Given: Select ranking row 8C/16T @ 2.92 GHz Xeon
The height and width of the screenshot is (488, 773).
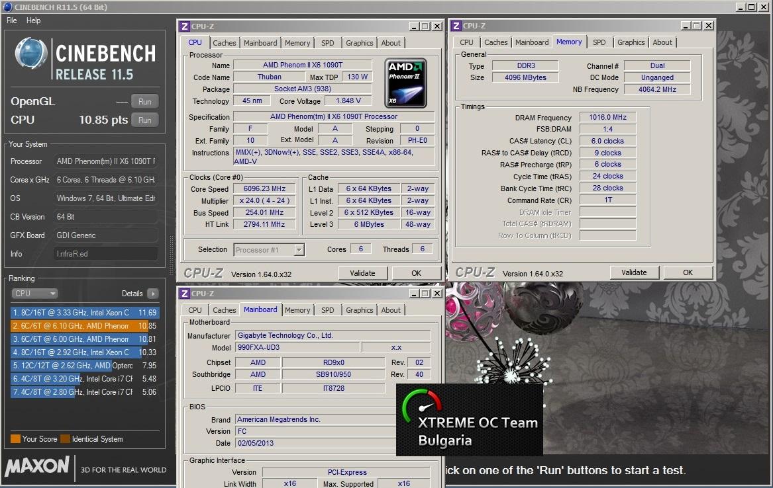Looking at the screenshot, I should pos(85,352).
